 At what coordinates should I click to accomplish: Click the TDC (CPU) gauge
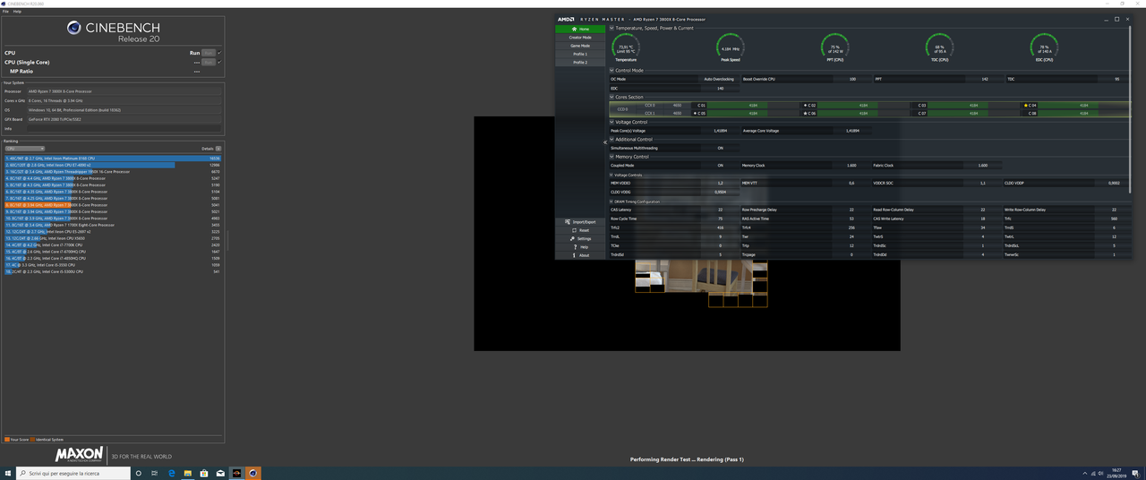click(x=939, y=47)
